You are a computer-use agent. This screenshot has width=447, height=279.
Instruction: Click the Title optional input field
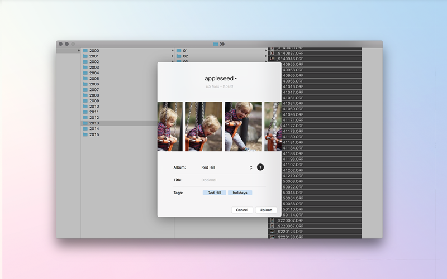(232, 180)
